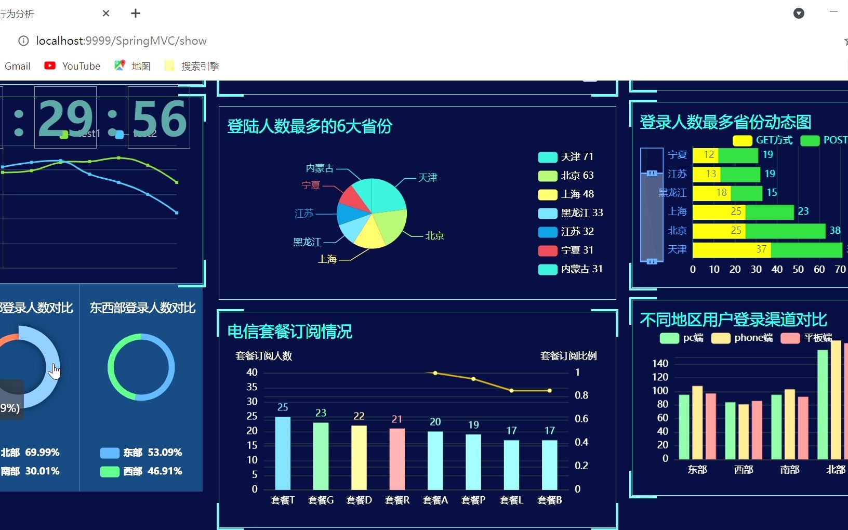Open the 地图 maps bookmark
Screen dimensions: 848x530
point(132,66)
